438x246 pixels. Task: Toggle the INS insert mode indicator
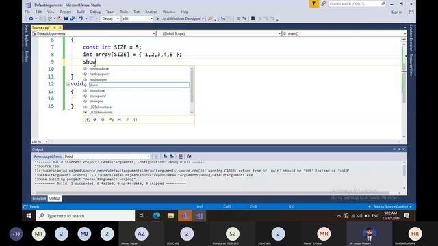click(x=292, y=206)
